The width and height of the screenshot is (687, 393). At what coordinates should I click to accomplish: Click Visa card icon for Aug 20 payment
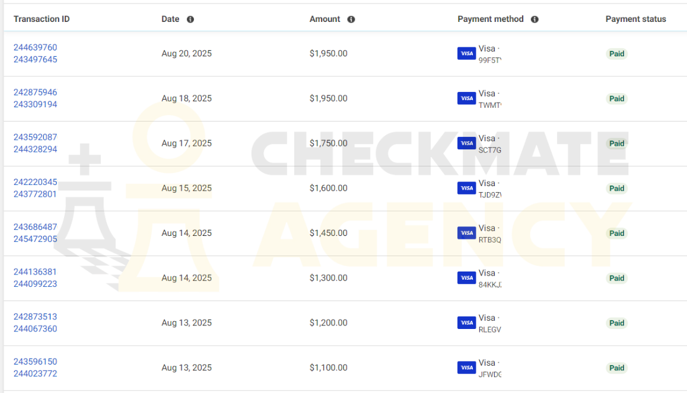(467, 53)
